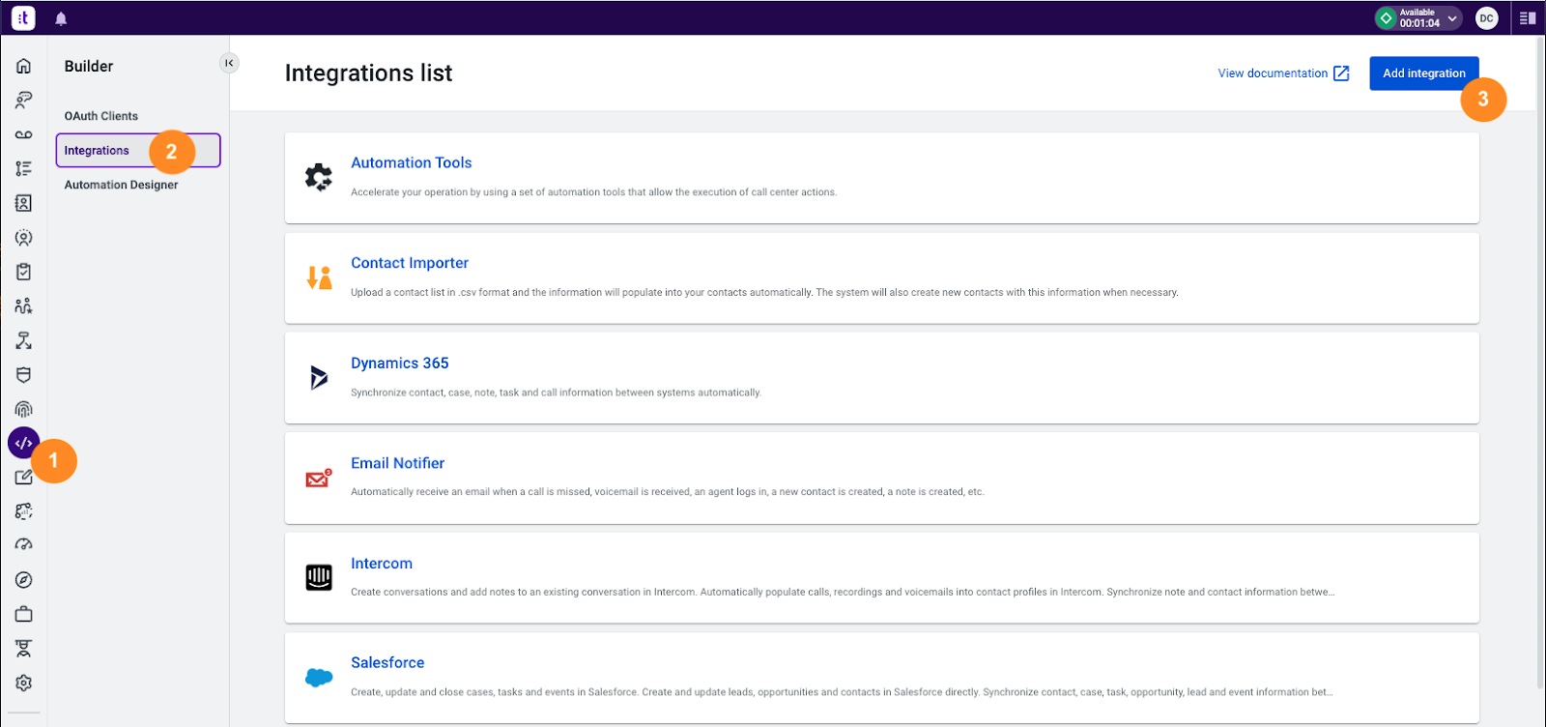Open the contacts address book icon
This screenshot has width=1546, height=727.
(23, 203)
